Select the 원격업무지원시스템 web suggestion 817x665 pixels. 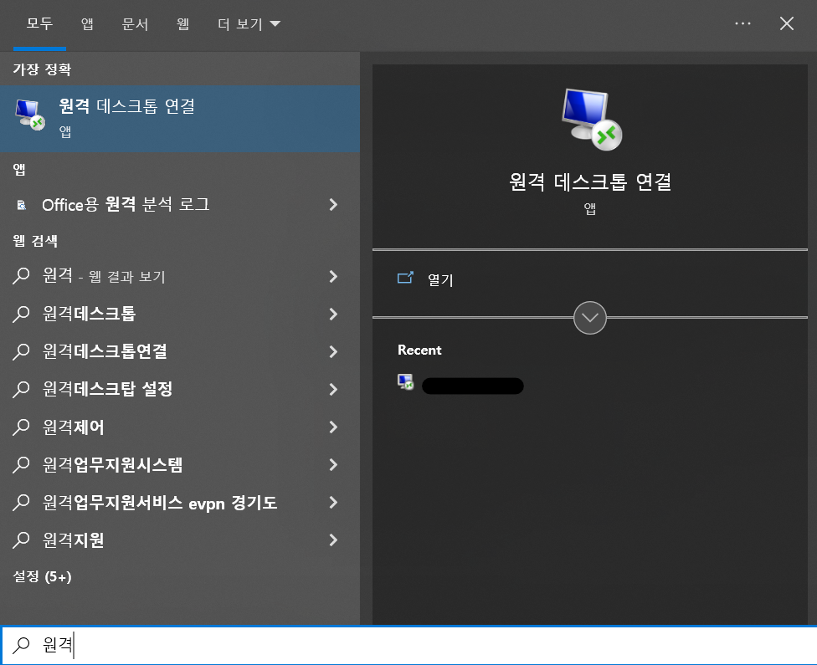coord(180,464)
